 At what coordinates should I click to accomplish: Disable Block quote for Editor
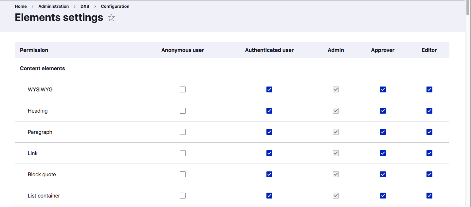click(429, 174)
